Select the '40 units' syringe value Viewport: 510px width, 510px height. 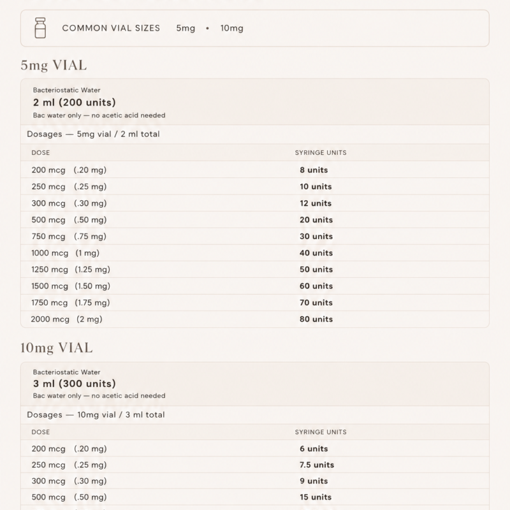[316, 253]
